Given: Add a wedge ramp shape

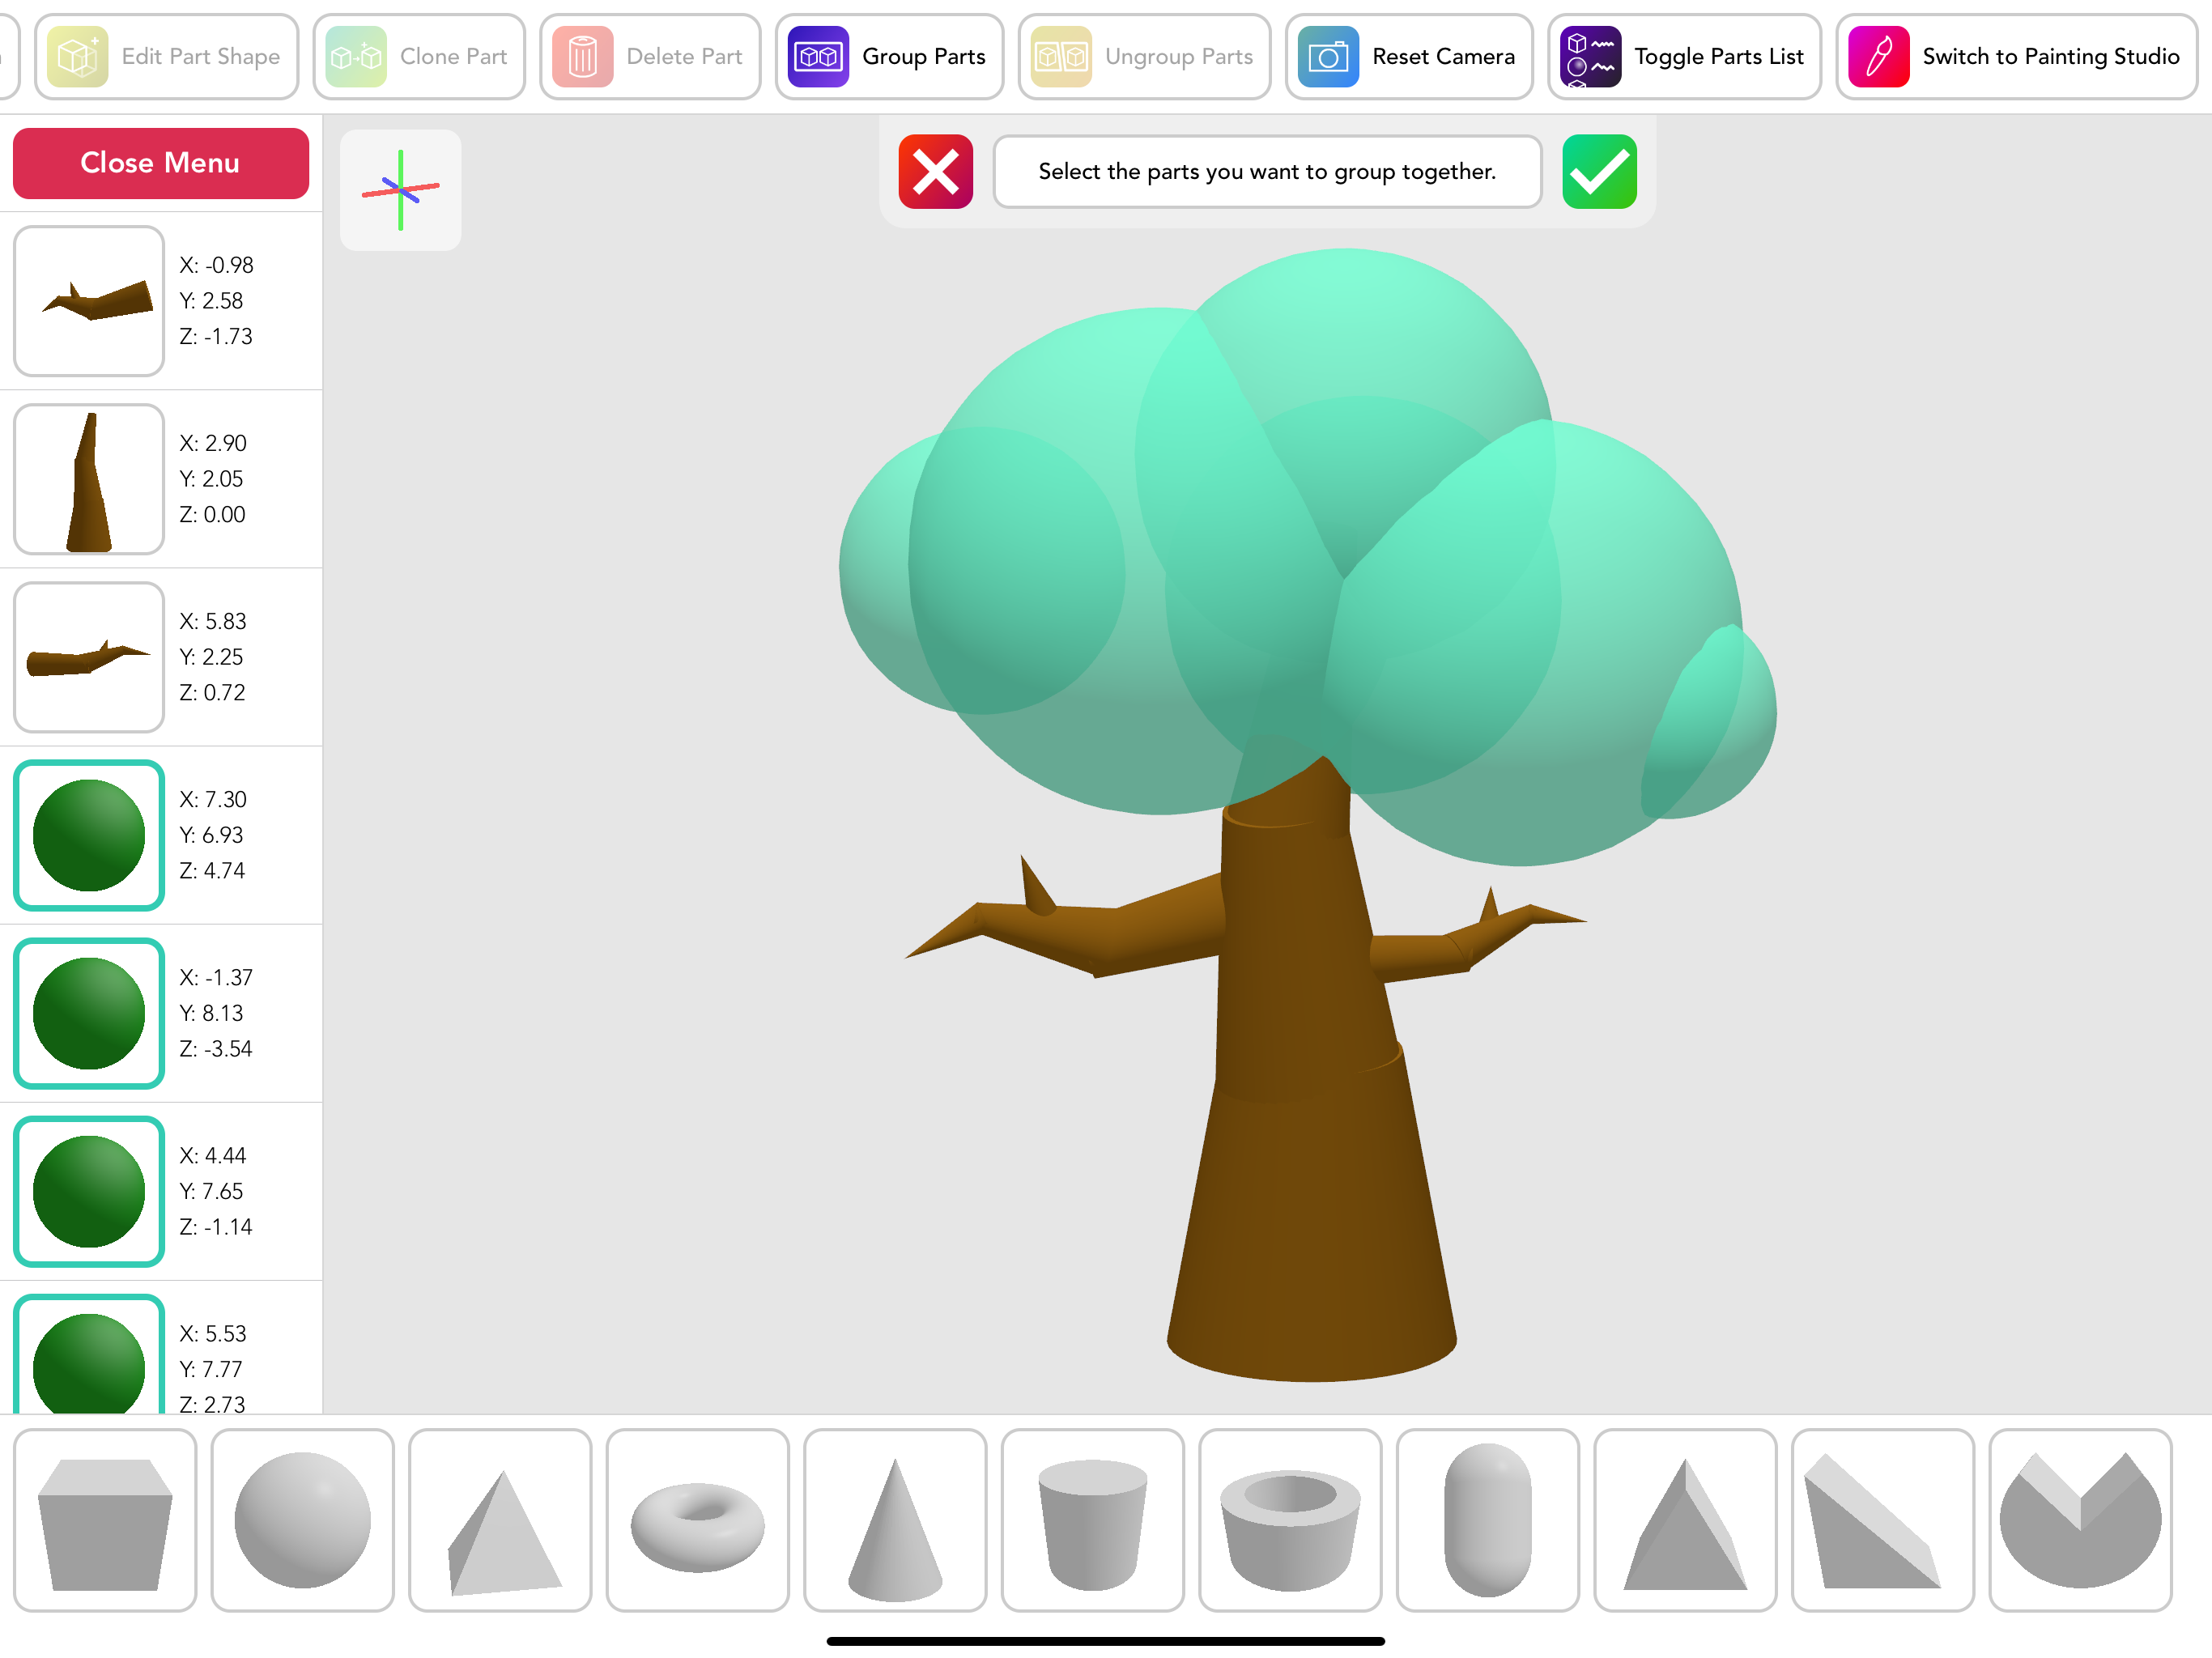Looking at the screenshot, I should tap(1883, 1519).
